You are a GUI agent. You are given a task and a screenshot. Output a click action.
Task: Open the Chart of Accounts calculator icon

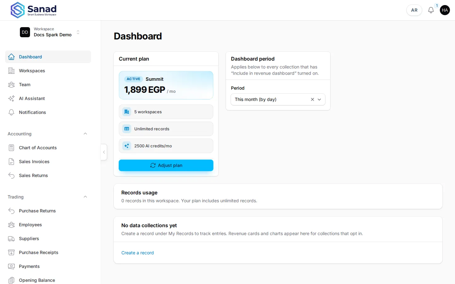pos(11,148)
